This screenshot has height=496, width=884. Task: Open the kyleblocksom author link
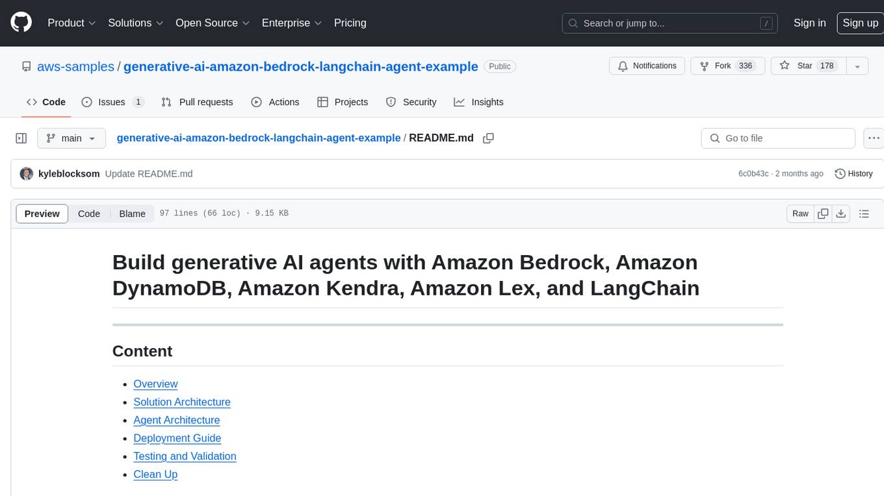pos(69,173)
